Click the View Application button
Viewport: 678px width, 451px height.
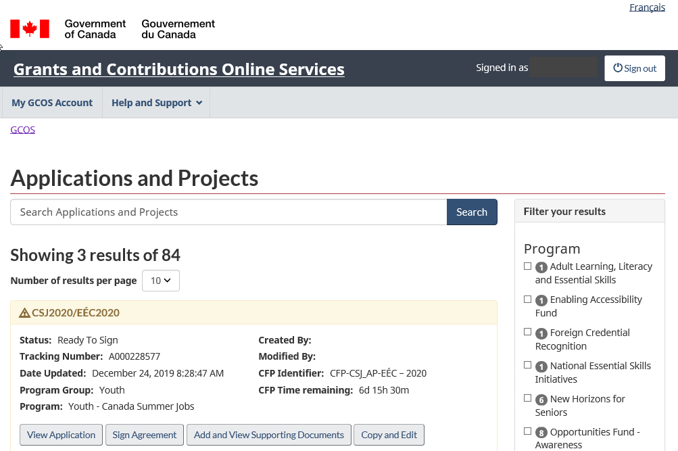62,435
